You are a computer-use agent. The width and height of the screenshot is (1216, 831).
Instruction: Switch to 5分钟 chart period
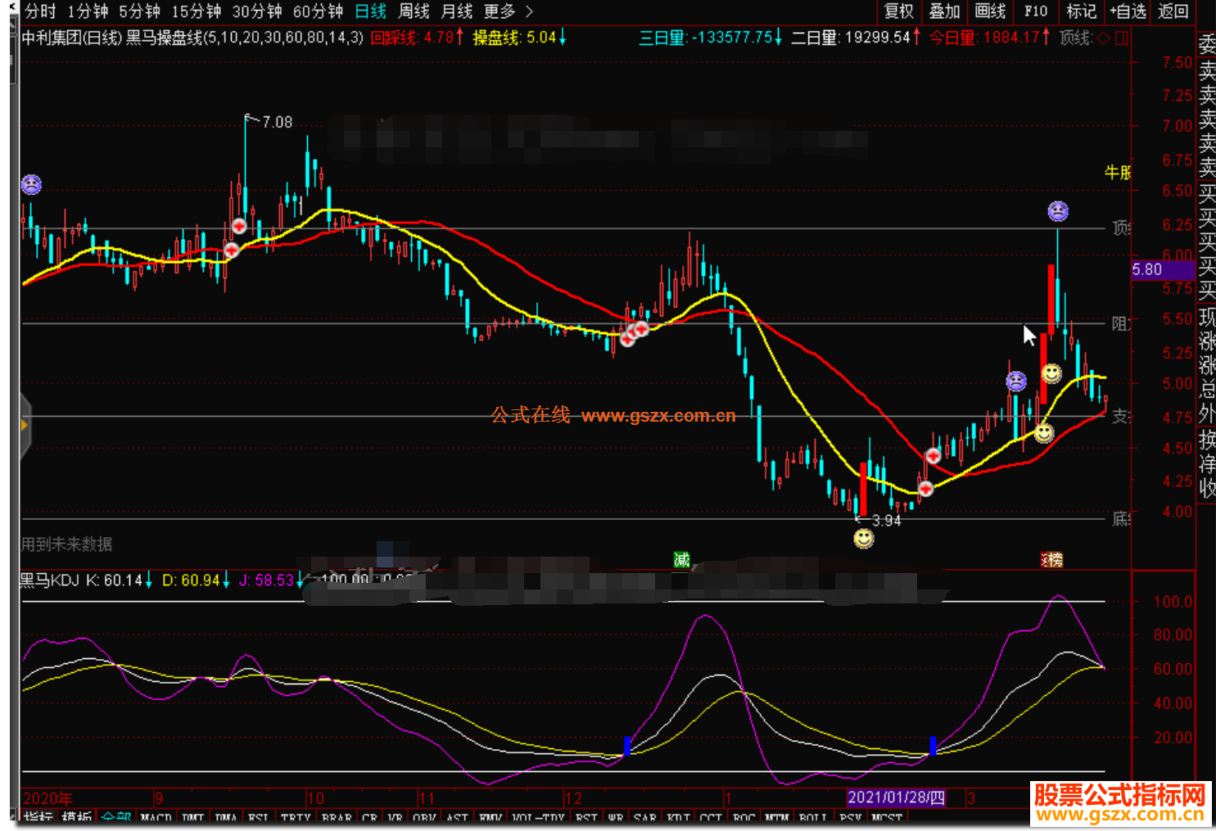[139, 11]
